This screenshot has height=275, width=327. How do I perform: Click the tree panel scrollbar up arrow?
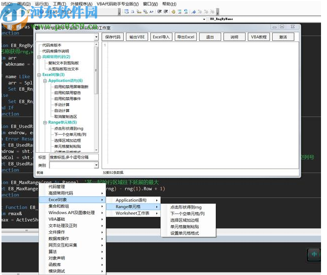(x=96, y=44)
